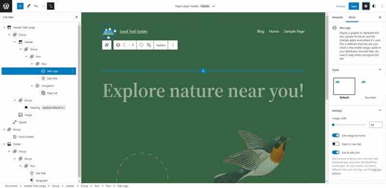Collapse the Header Dark Large tree item
Image resolution: width=386 pixels, height=188 pixels.
point(4,27)
